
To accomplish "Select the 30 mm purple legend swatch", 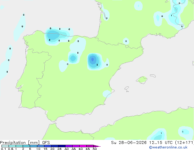I will (69, 146).
